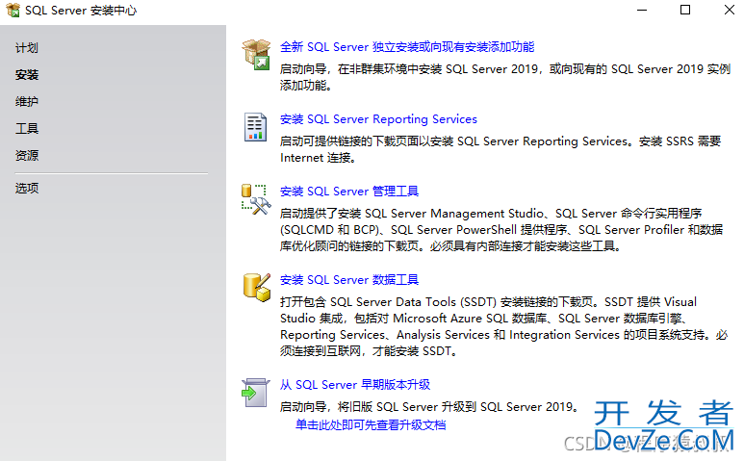Click the SQL Server data tools cylinder icon
This screenshot has height=461, width=744.
257,288
